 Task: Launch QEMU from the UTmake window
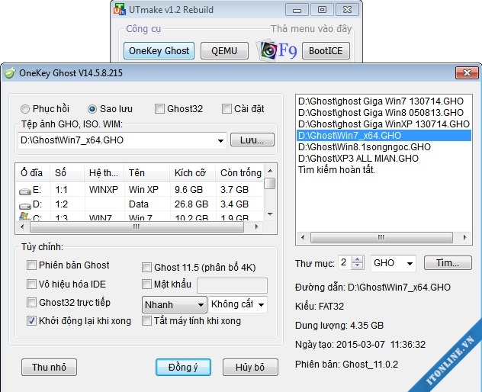point(224,51)
